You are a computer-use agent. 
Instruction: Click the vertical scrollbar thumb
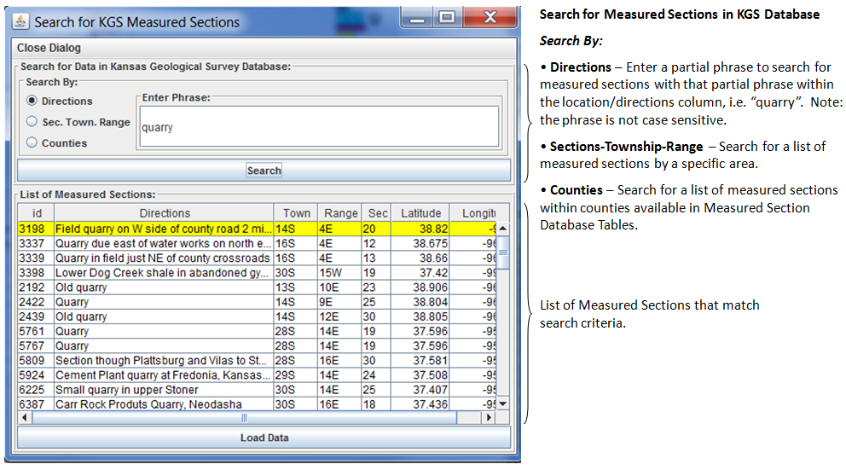(503, 252)
